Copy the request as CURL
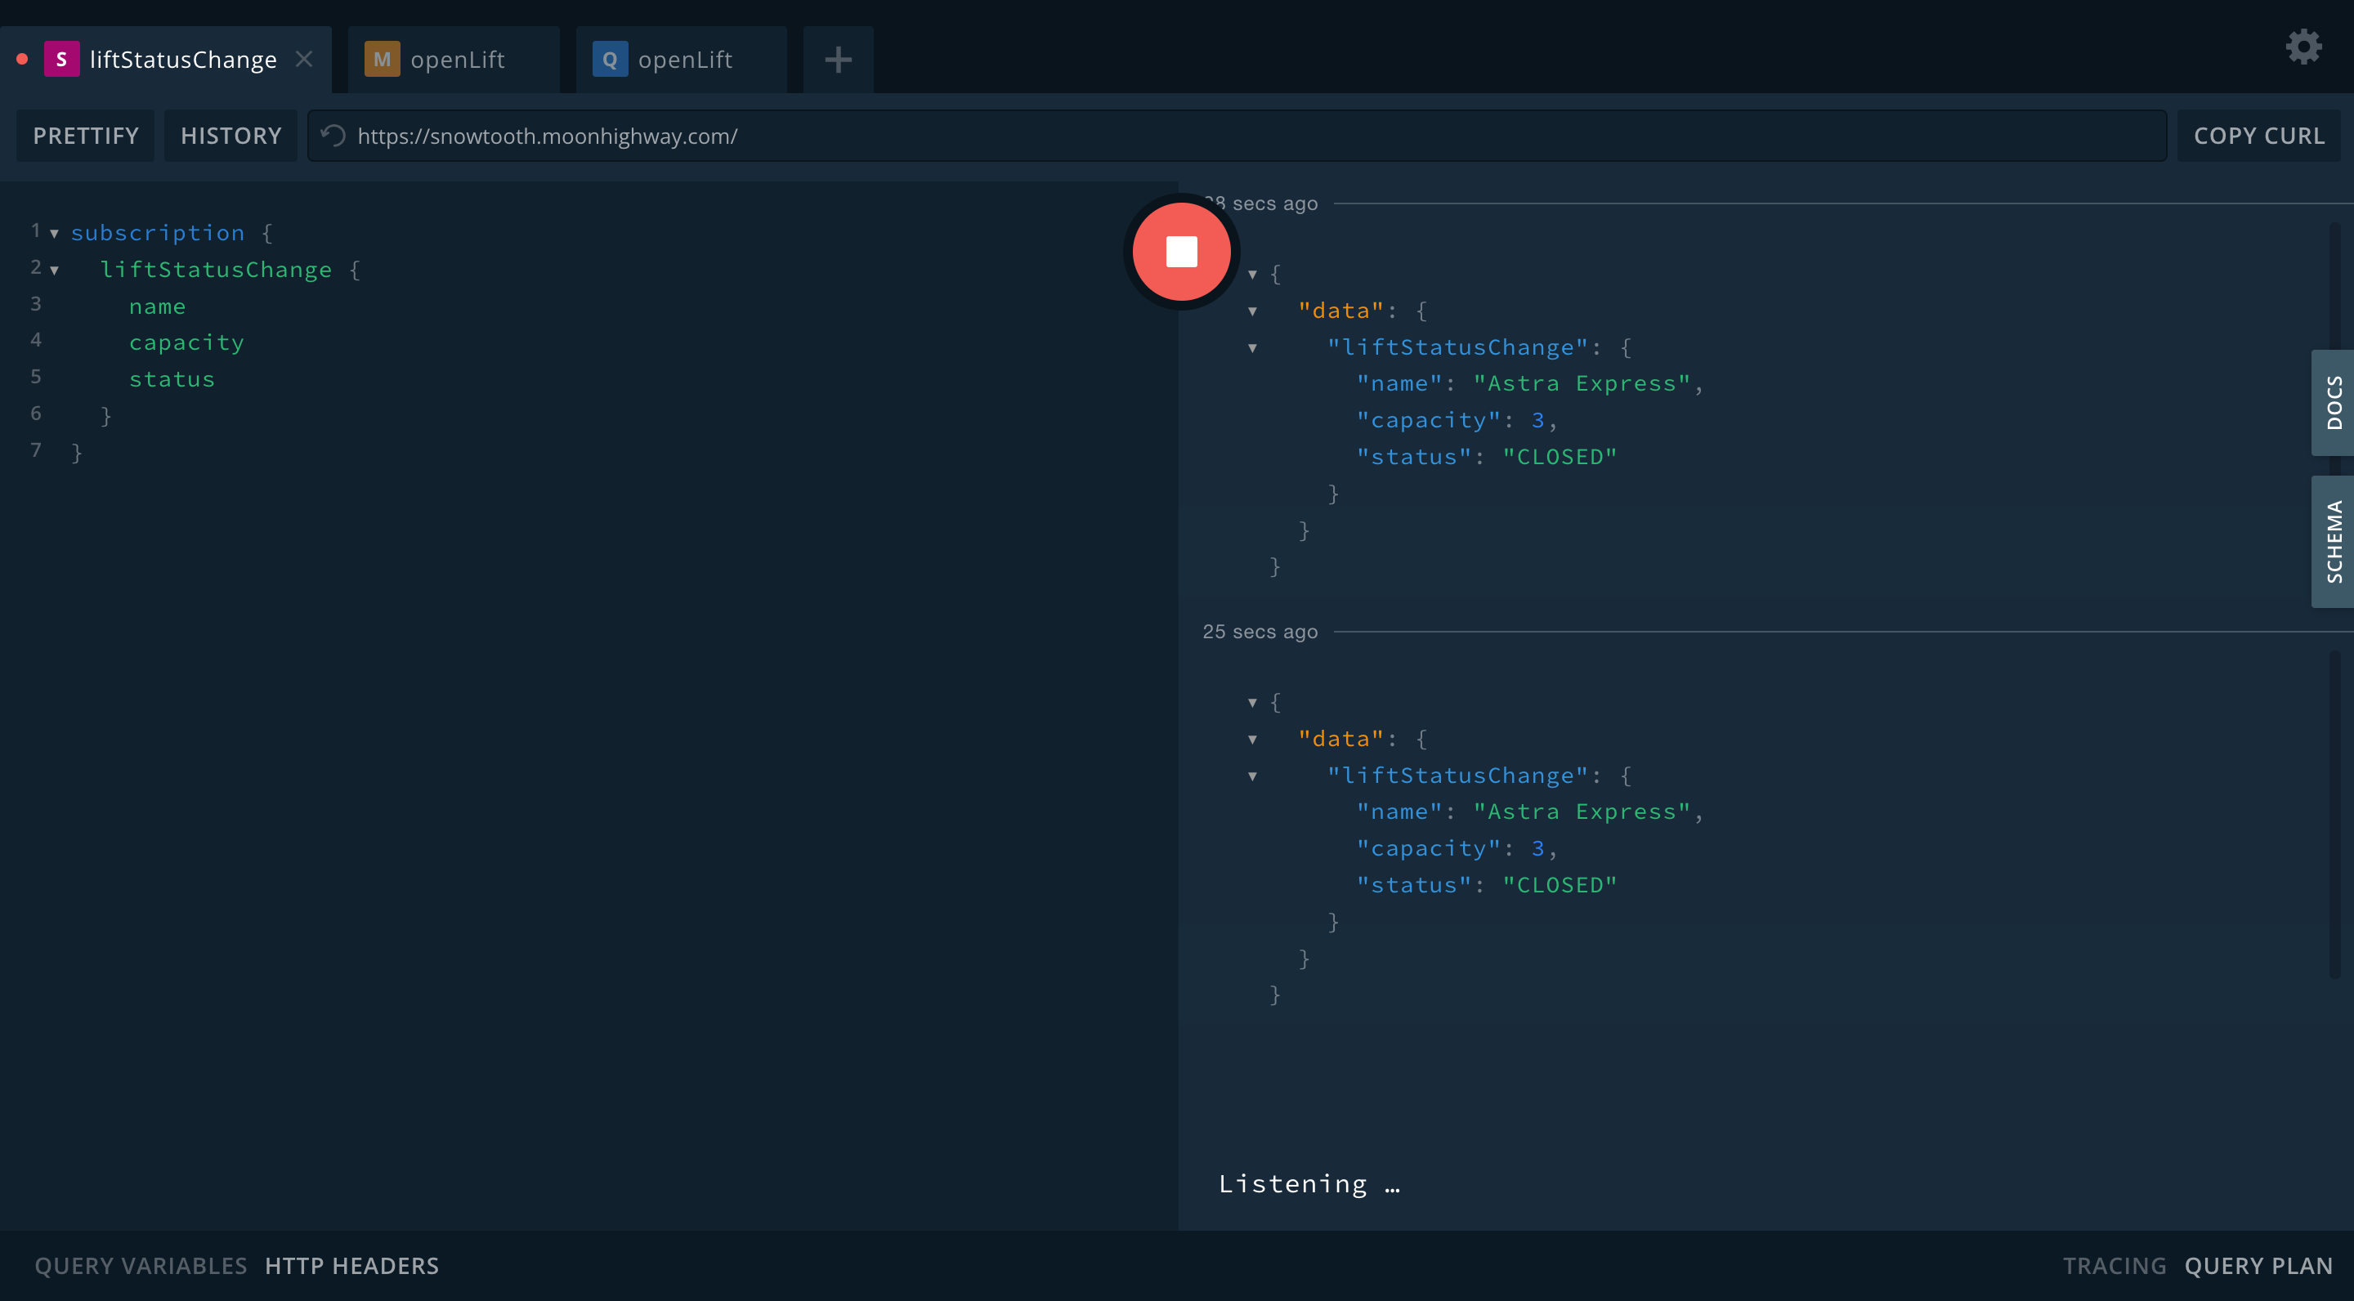The width and height of the screenshot is (2354, 1301). pos(2258,136)
